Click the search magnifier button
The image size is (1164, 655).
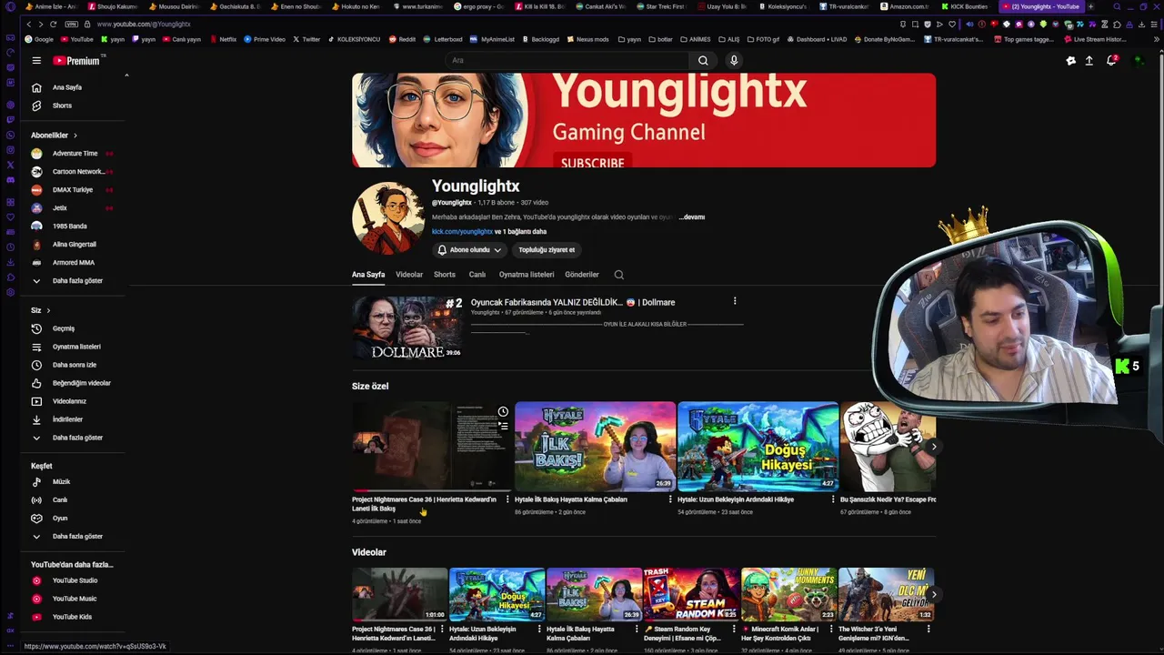[x=703, y=61]
